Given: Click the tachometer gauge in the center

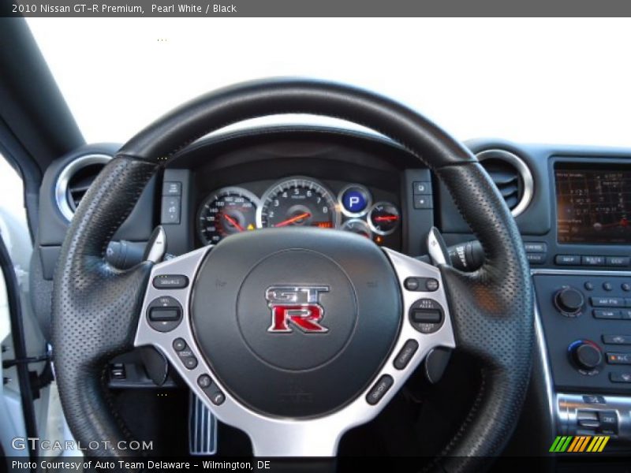Looking at the screenshot, I should 298,206.
